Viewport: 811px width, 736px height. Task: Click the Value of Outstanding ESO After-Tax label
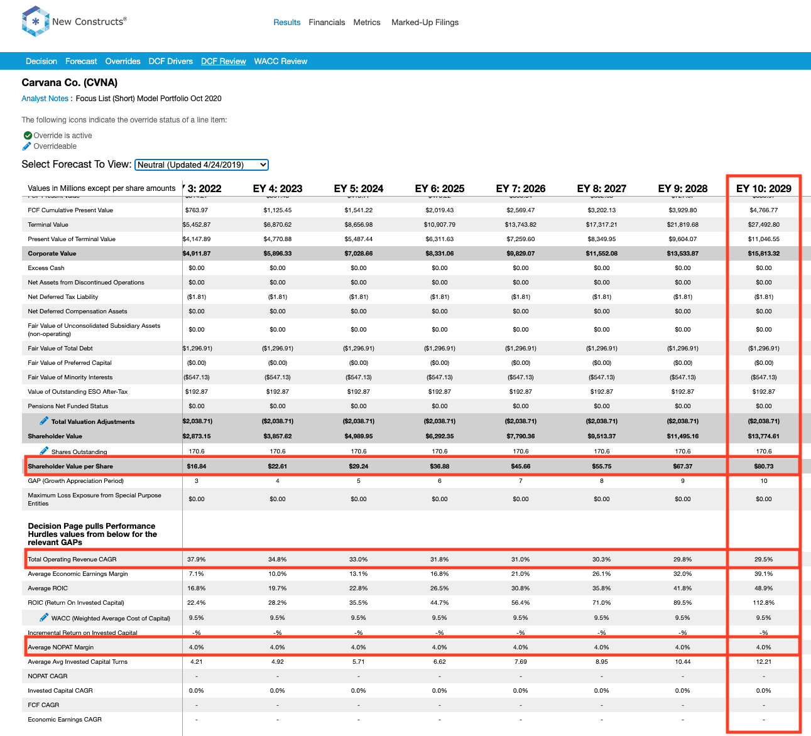78,392
